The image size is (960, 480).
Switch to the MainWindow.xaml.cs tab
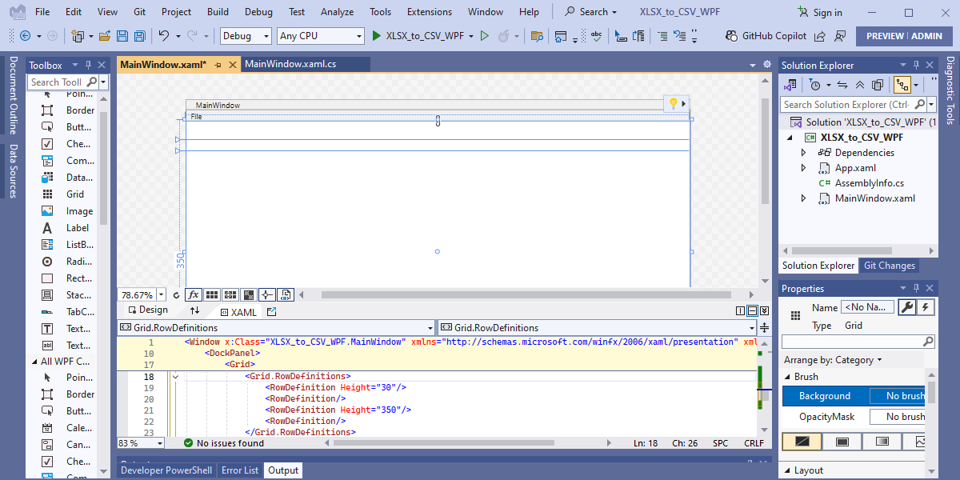tap(290, 65)
